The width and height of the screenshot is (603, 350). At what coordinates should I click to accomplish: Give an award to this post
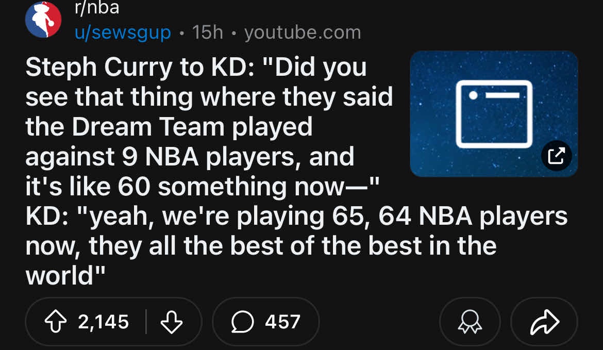tap(469, 322)
